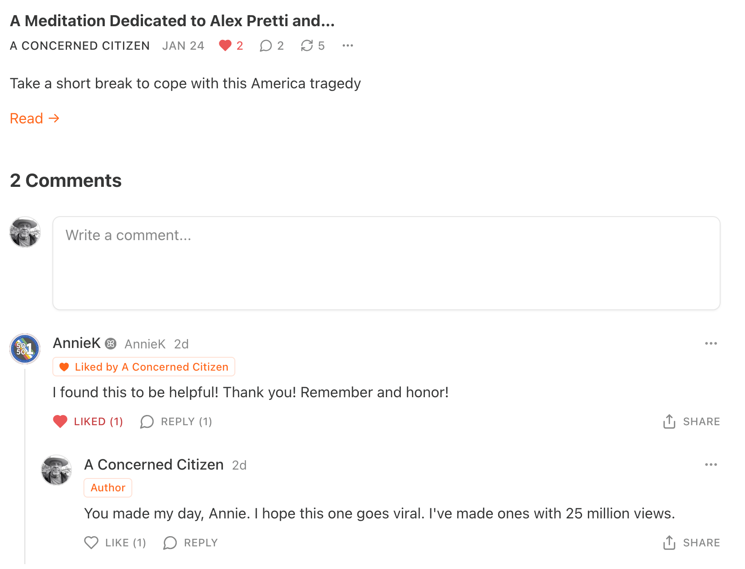Open A Concerned Citizen's reply avatar
The height and width of the screenshot is (569, 745).
(x=56, y=470)
